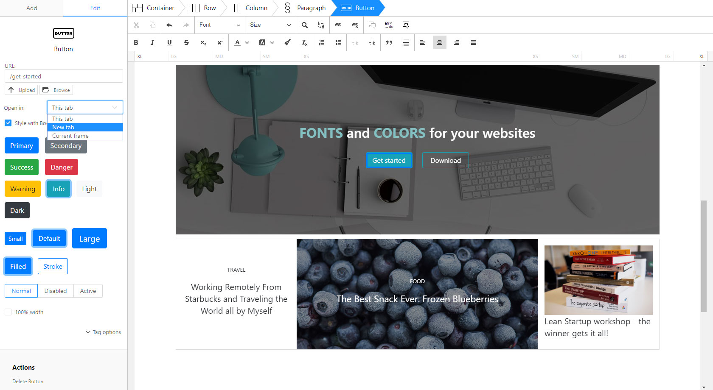Select This tab option in list
Screen dimensions: 713x390
[x=85, y=119]
